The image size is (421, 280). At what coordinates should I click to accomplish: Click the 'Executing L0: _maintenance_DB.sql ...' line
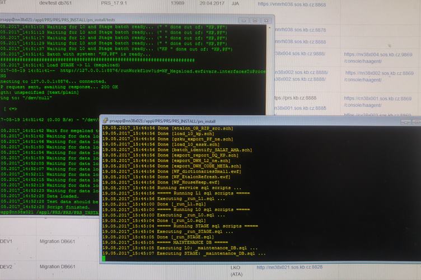pos(180,248)
